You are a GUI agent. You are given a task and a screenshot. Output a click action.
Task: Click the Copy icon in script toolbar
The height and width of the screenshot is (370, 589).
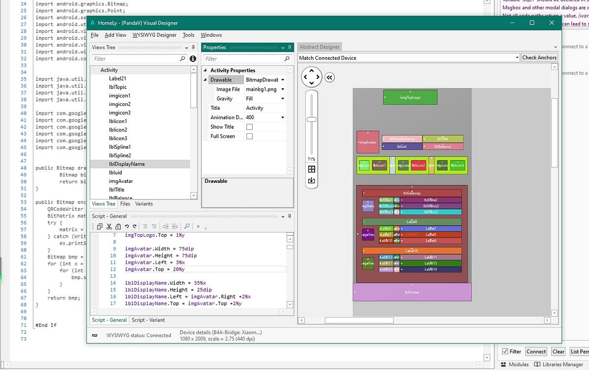pyautogui.click(x=99, y=226)
